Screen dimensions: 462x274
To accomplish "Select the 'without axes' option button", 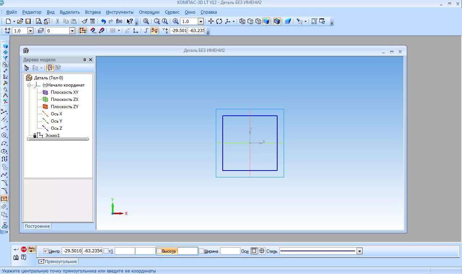I will (254, 251).
